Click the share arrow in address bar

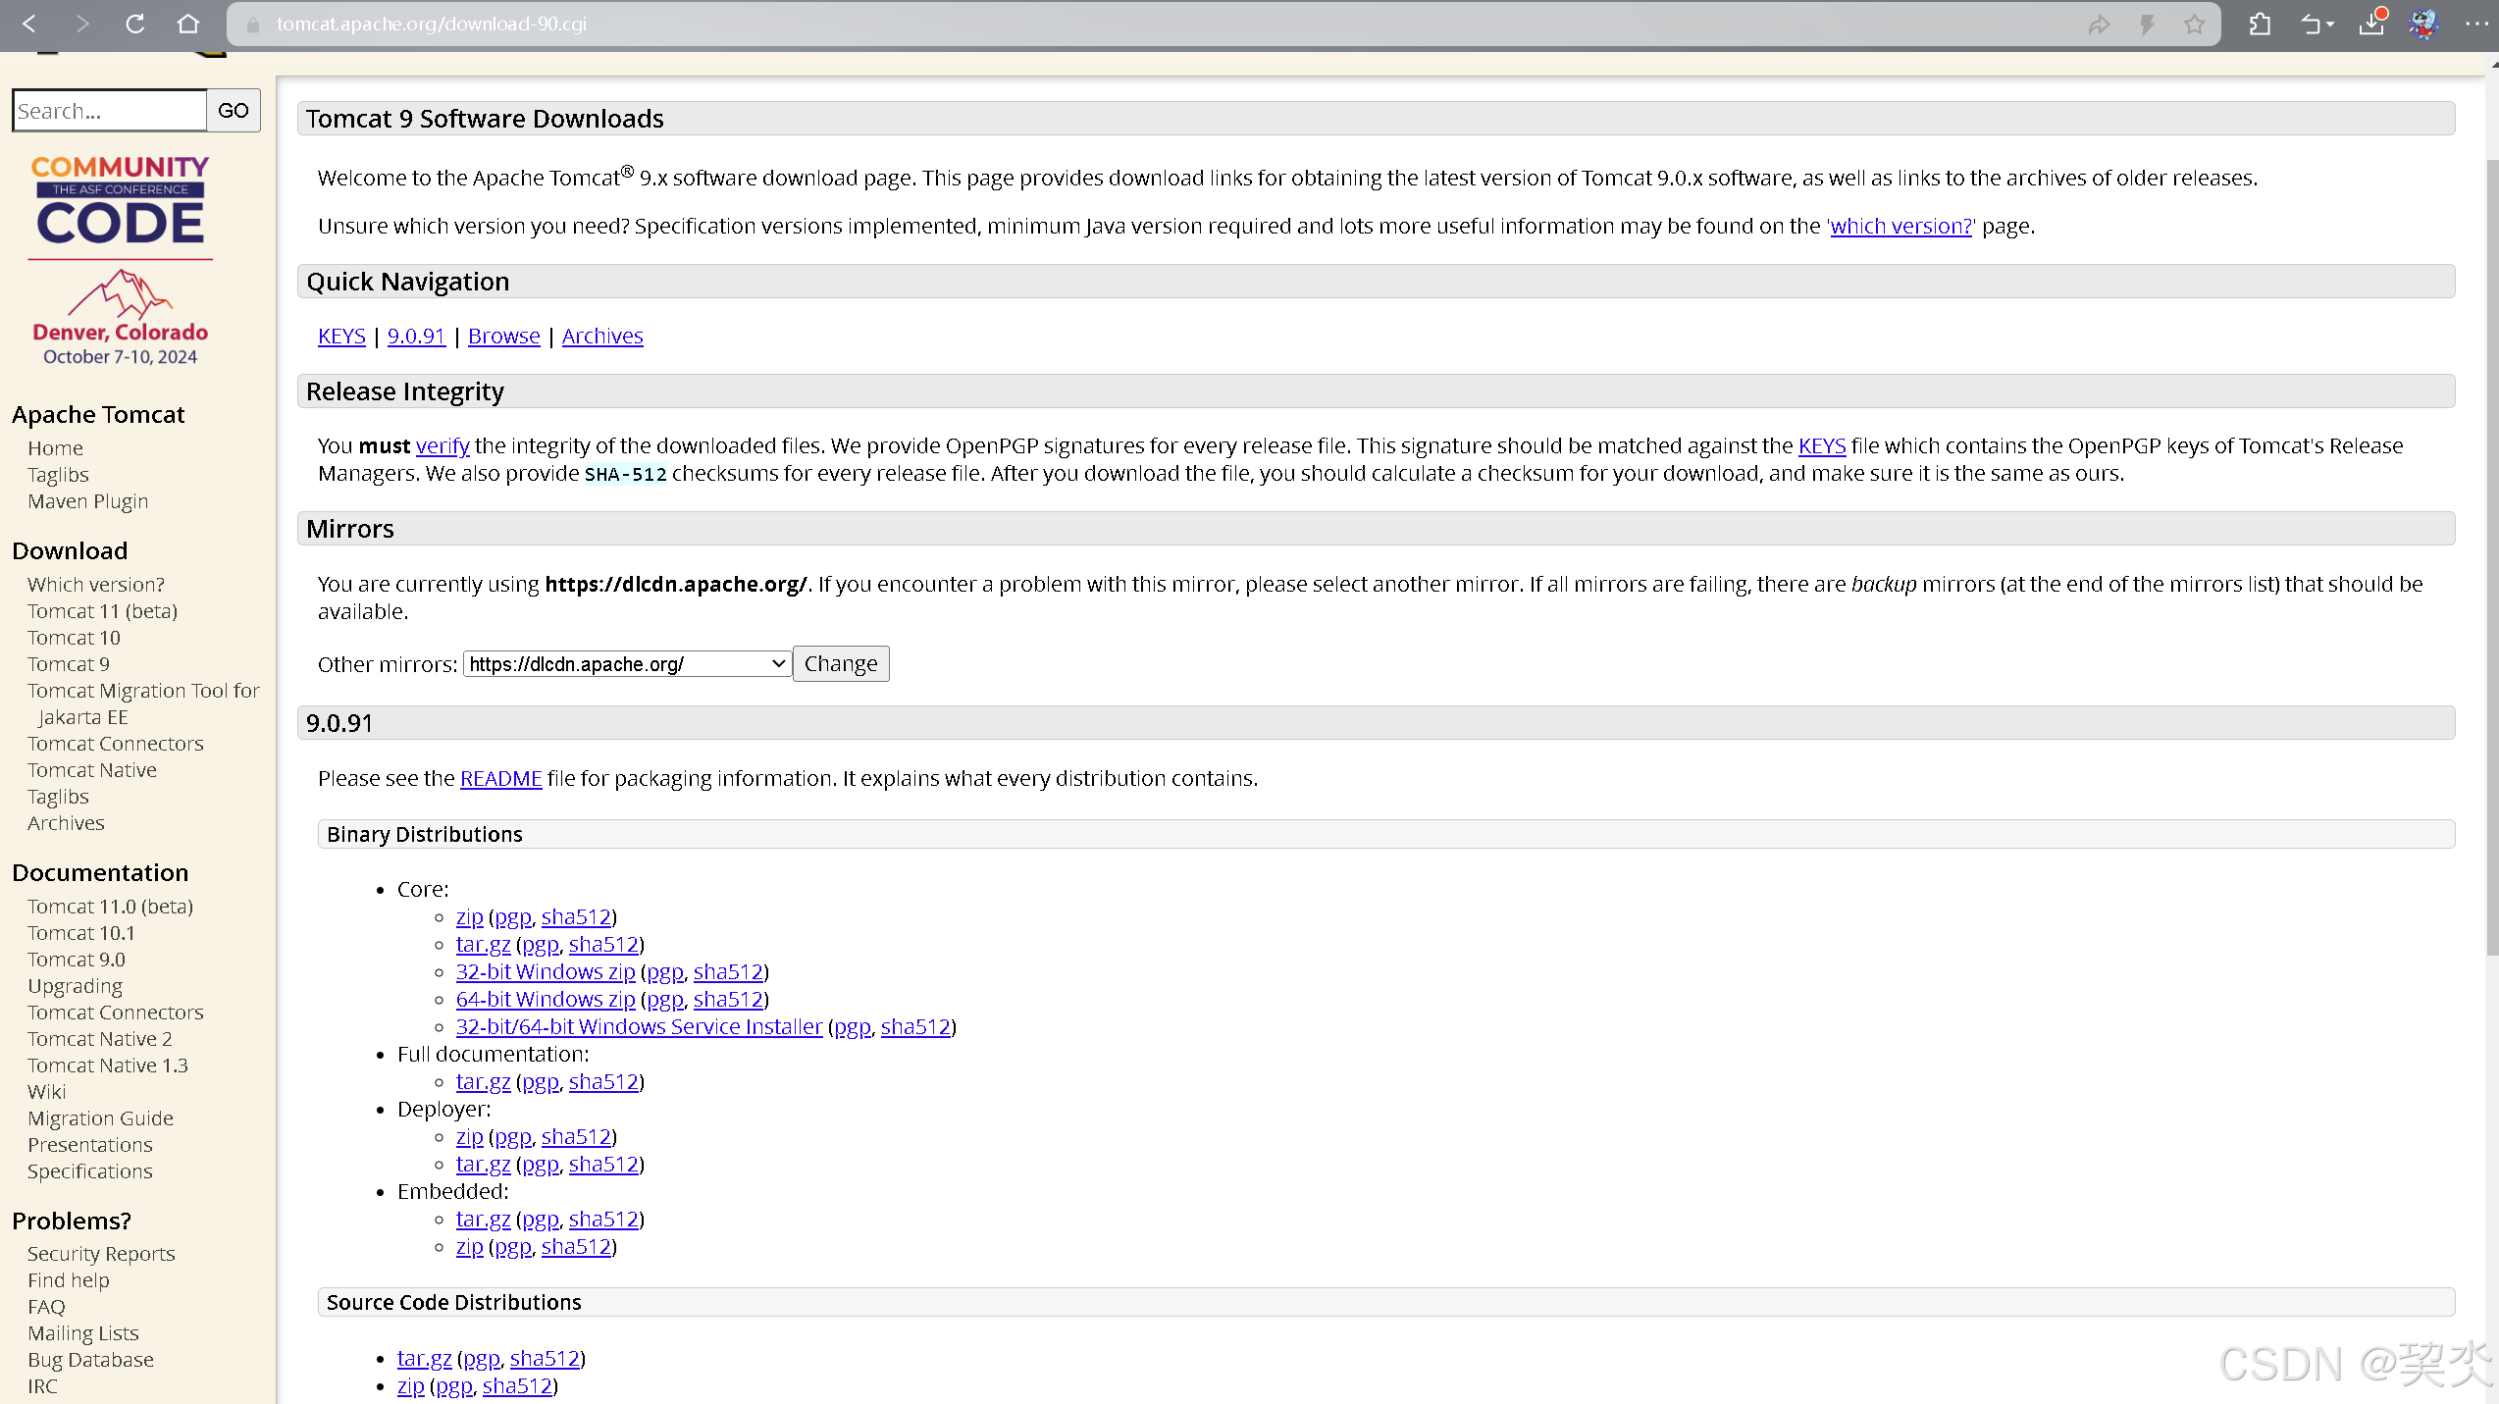tap(2098, 25)
